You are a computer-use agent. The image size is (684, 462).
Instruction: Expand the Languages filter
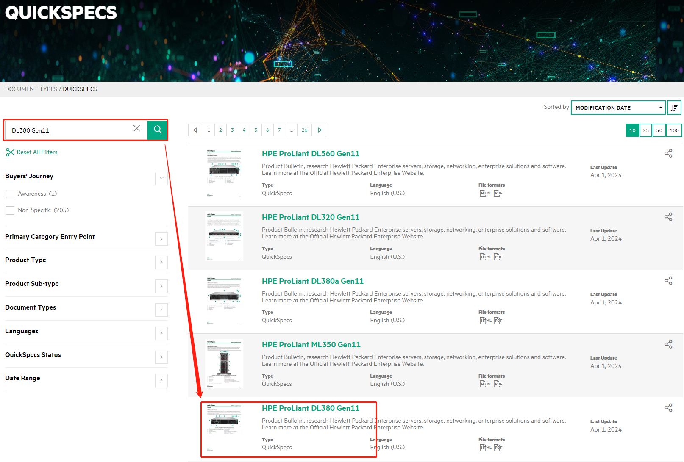(161, 333)
